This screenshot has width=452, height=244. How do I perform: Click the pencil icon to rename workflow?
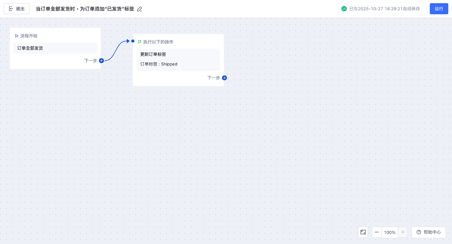pos(140,9)
